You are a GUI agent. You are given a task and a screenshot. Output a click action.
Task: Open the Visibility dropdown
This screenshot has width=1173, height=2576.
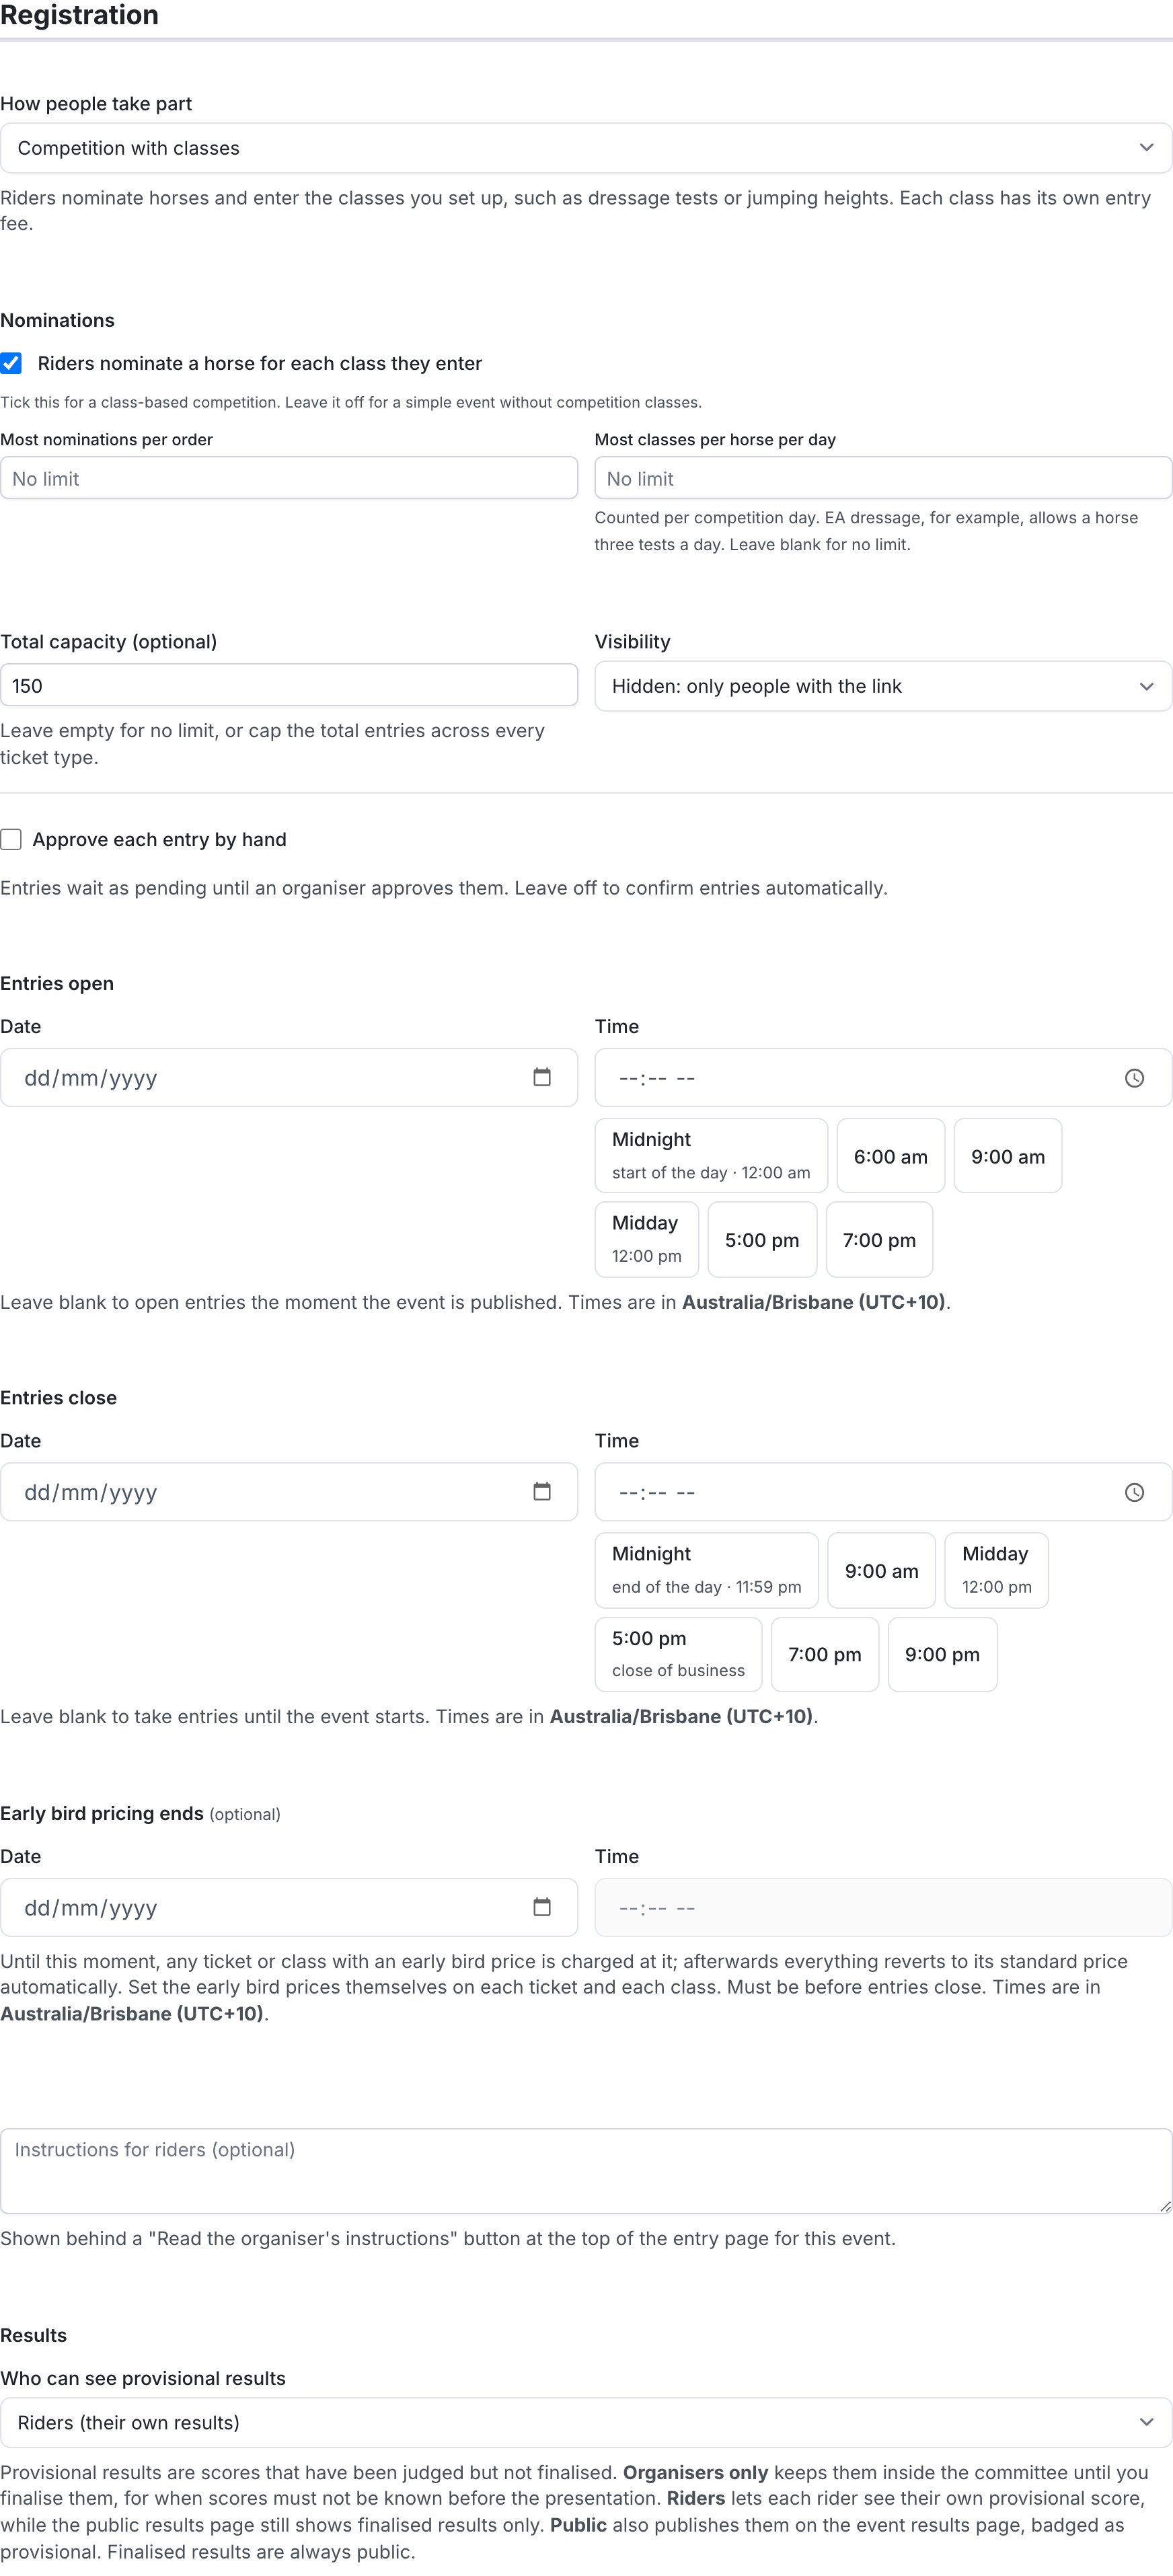(883, 686)
